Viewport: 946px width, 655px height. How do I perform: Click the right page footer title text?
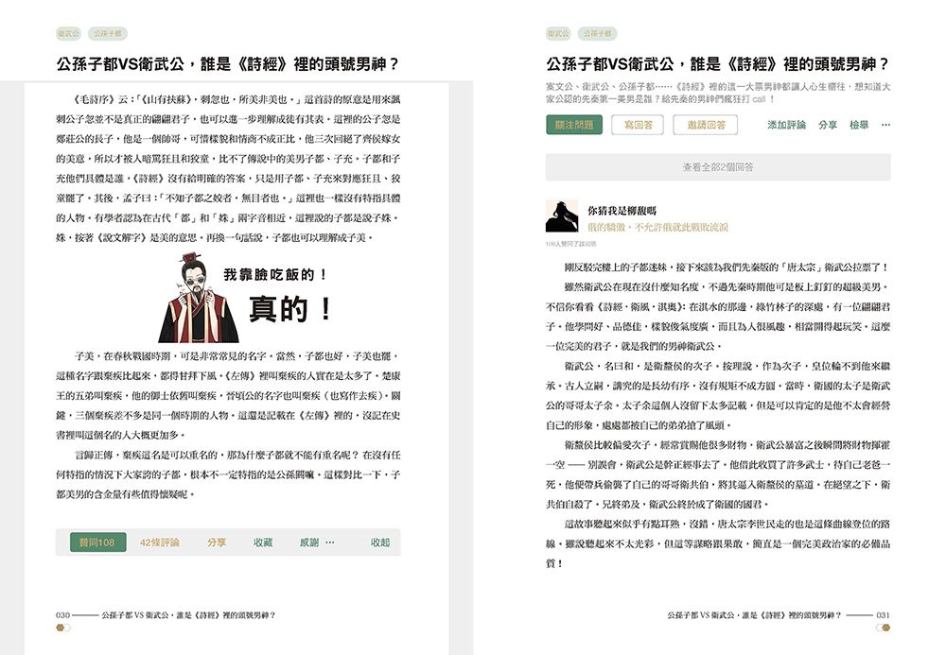(754, 615)
